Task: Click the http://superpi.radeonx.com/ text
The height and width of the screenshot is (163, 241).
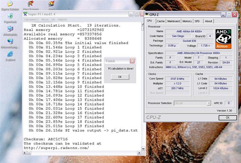Action: (56, 148)
